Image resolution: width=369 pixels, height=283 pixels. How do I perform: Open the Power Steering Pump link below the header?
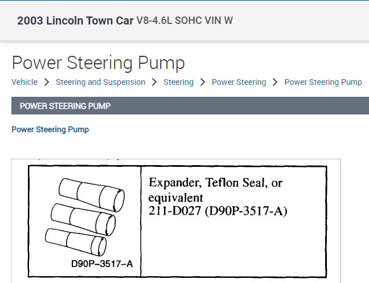pyautogui.click(x=50, y=129)
